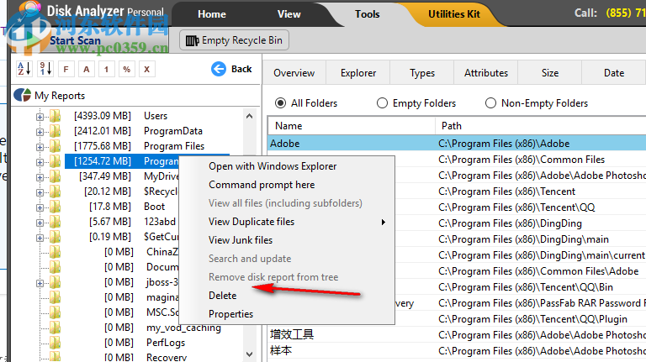Switch to the Size tab
The height and width of the screenshot is (362, 646).
[x=549, y=73]
